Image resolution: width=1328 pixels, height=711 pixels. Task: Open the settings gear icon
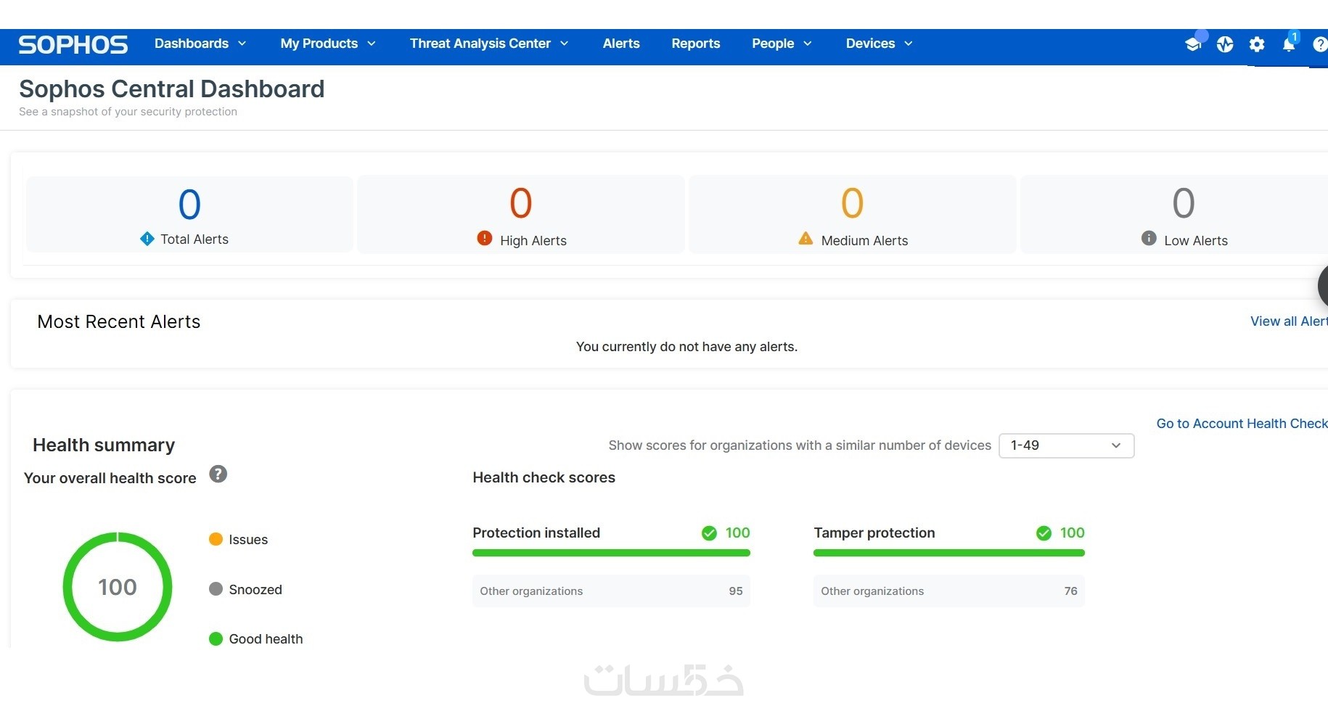(1257, 45)
